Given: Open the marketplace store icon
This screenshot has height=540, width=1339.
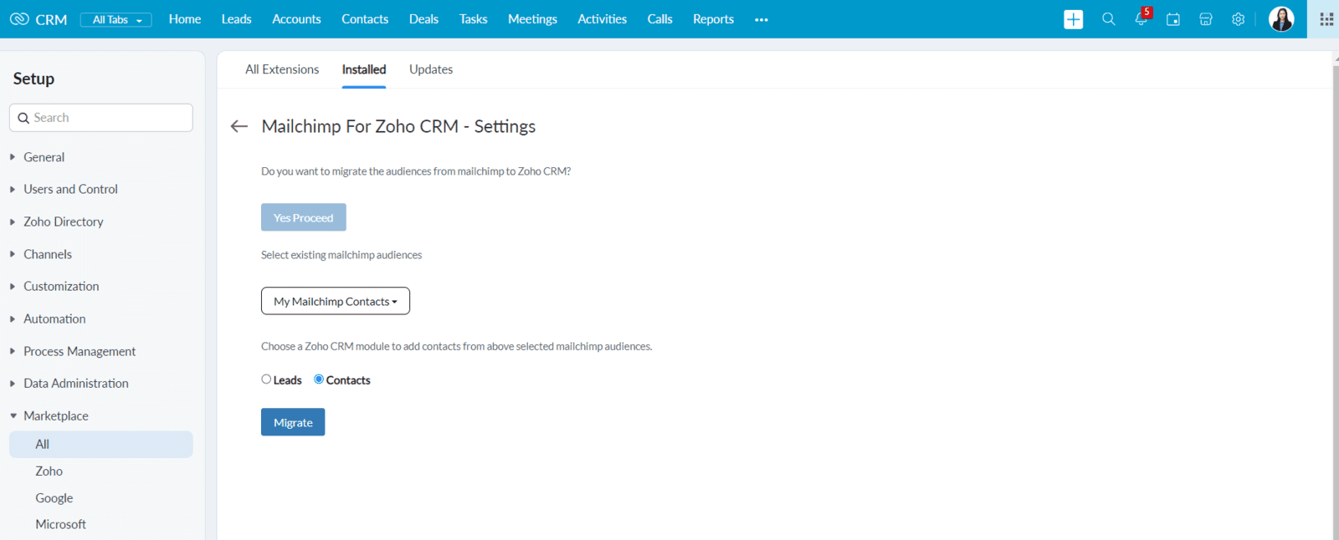Looking at the screenshot, I should click(x=1205, y=19).
